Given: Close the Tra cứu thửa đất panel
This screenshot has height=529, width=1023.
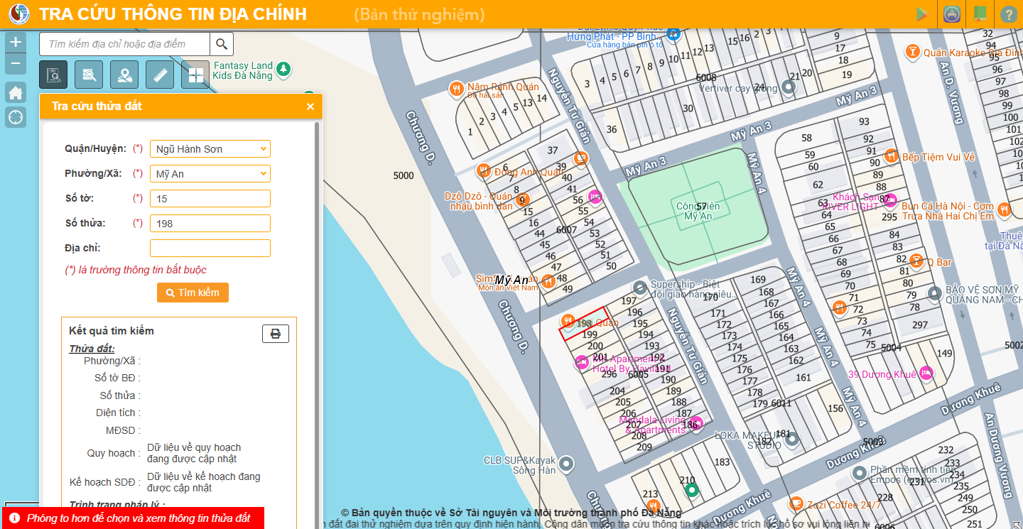Looking at the screenshot, I should pyautogui.click(x=310, y=107).
